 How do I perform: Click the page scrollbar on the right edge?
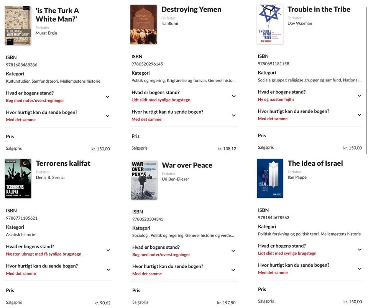(x=366, y=69)
